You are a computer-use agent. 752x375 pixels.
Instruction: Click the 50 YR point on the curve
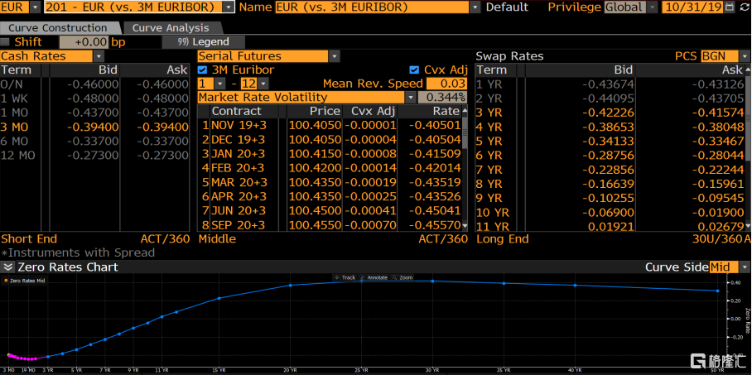tap(717, 291)
